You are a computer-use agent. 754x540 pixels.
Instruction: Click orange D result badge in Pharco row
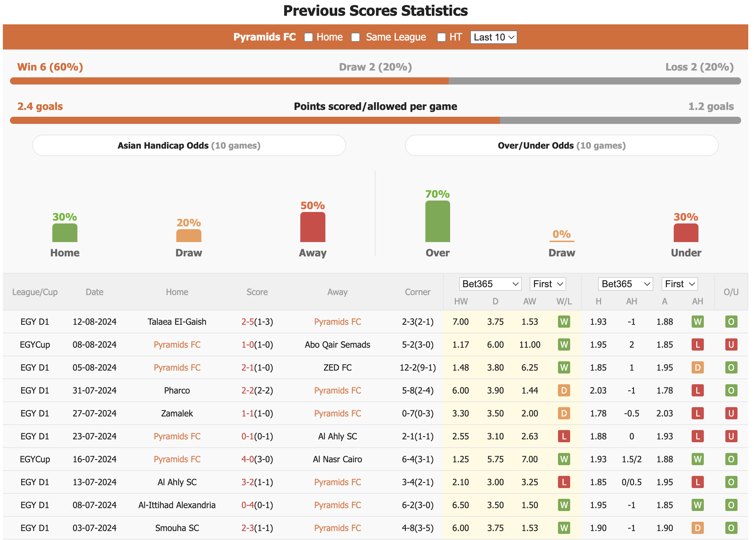coord(564,390)
